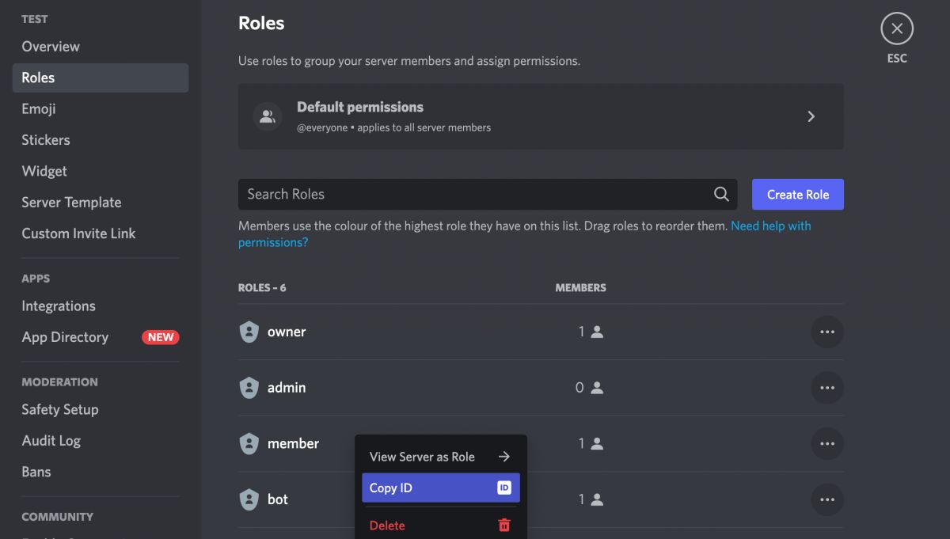Click the shield icon beside admin role

click(x=249, y=388)
